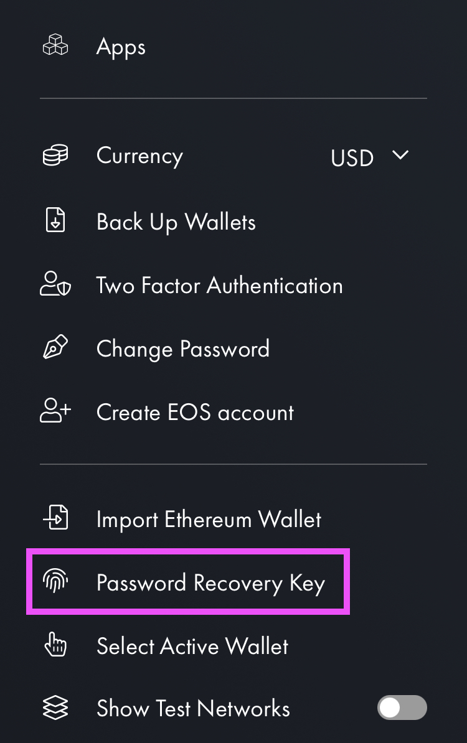This screenshot has height=743, width=467.
Task: Expand the currency chevron arrow
Action: coord(400,155)
